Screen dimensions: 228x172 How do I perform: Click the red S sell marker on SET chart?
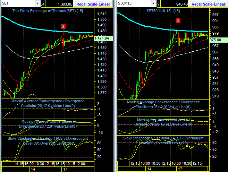63,26
